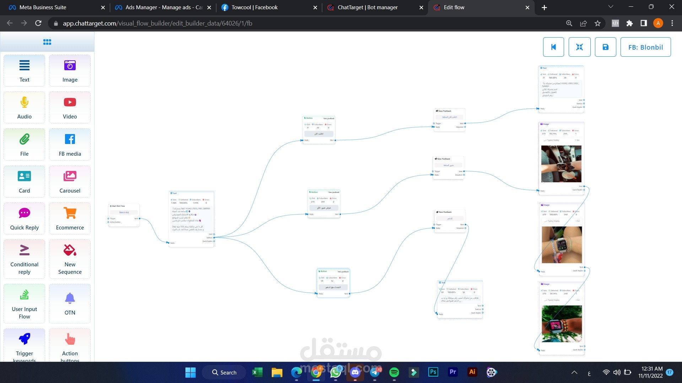Screen dimensions: 682x383
Task: Toggle browser side panel
Action: pos(644,23)
